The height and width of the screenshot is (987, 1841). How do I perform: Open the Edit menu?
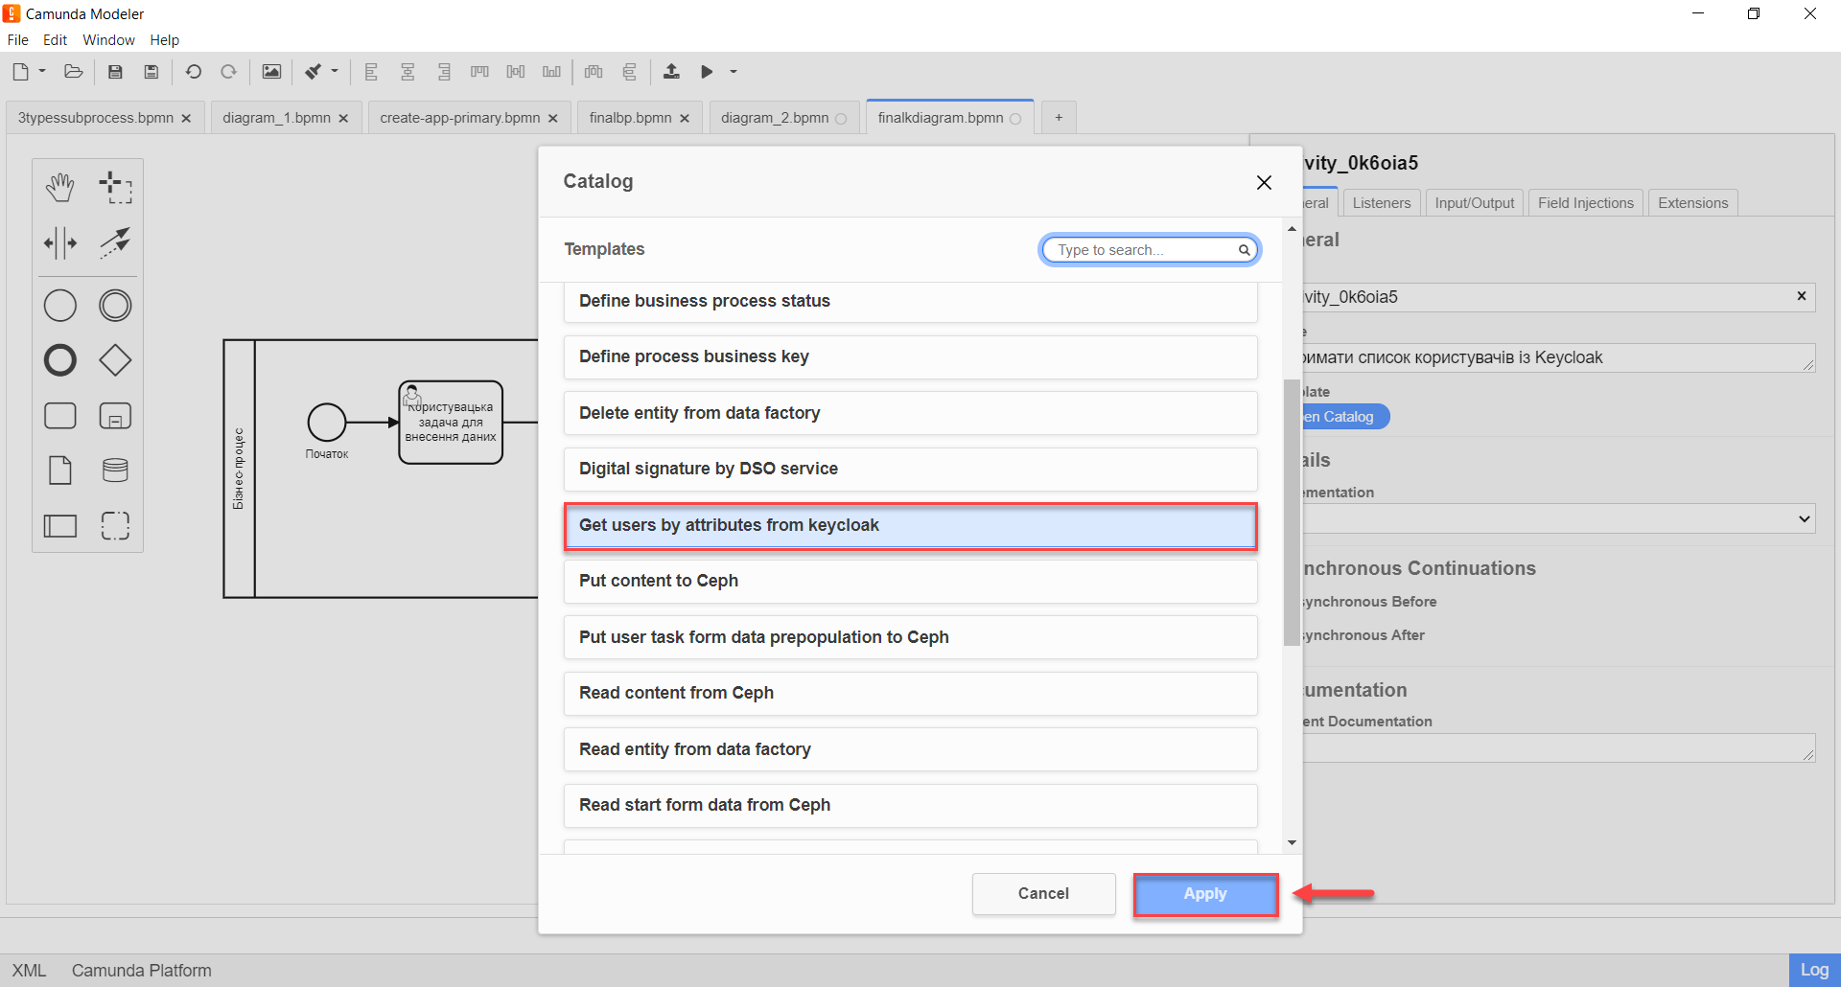(x=55, y=40)
